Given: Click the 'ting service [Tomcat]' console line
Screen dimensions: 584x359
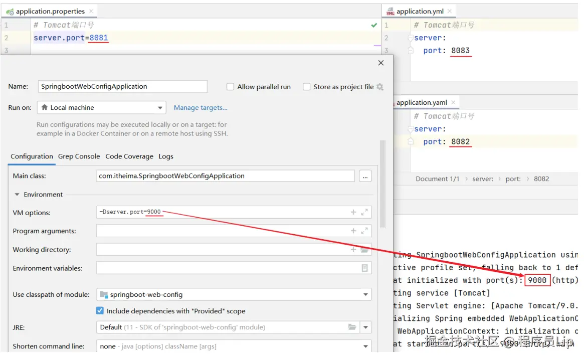Looking at the screenshot, I should tap(442, 293).
